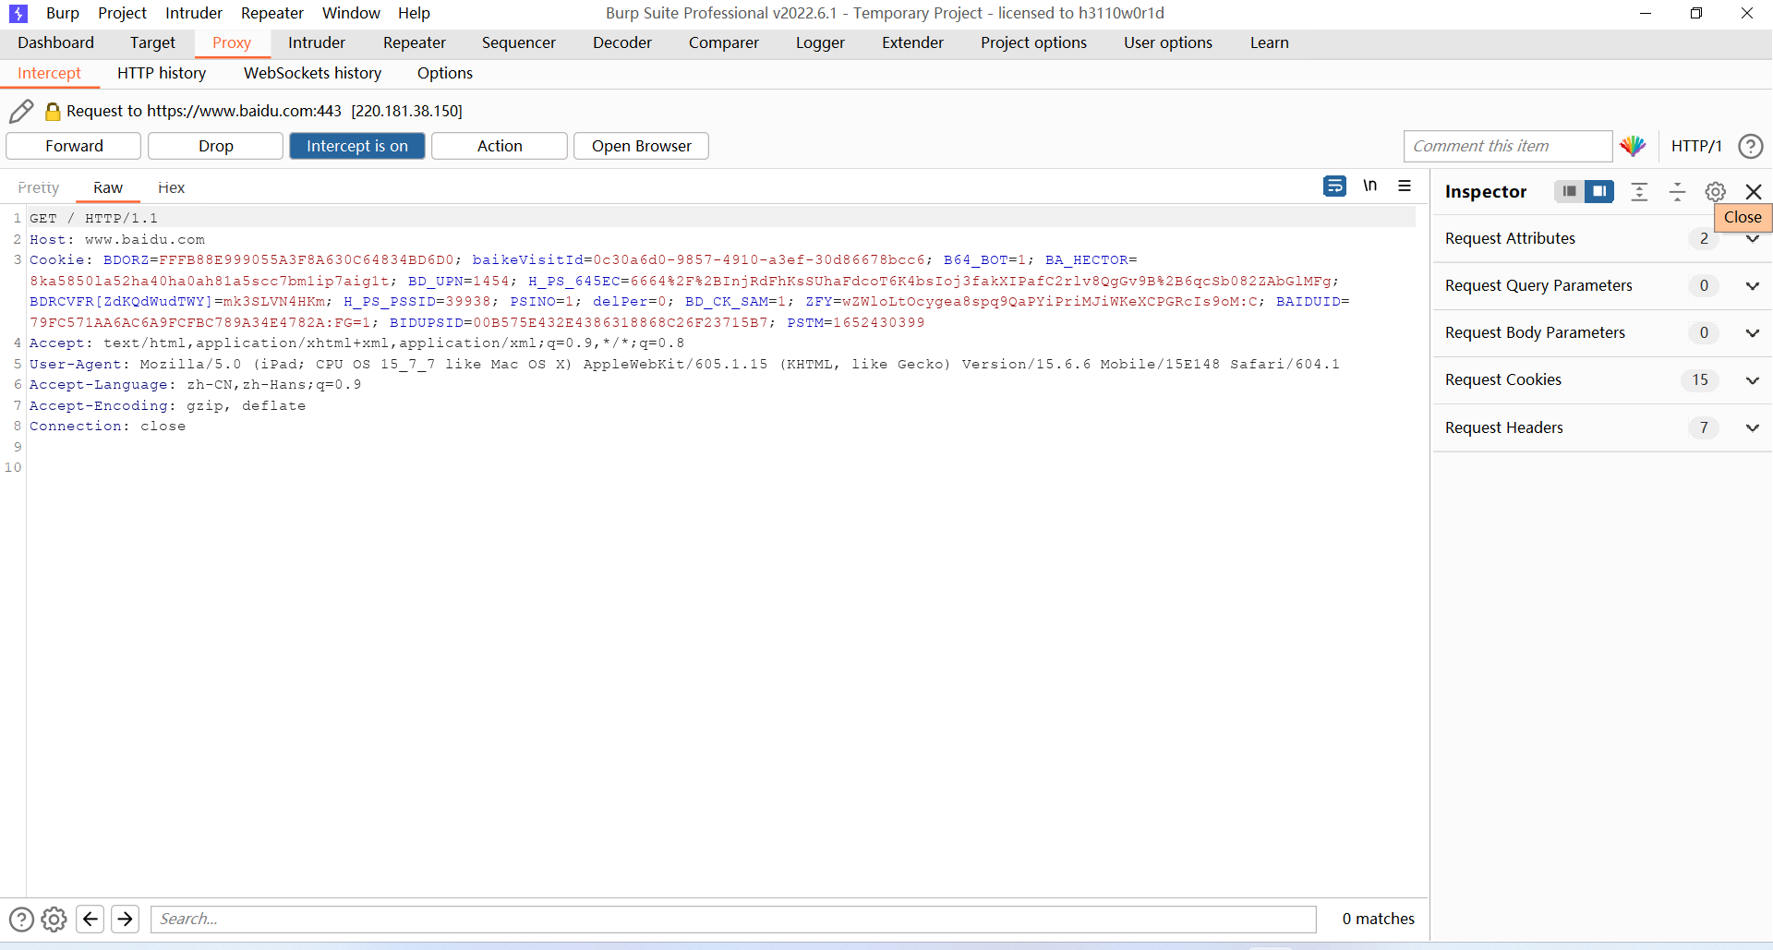Switch to the Dashboard tab
Screen dimensions: 1773x950
[x=55, y=42]
